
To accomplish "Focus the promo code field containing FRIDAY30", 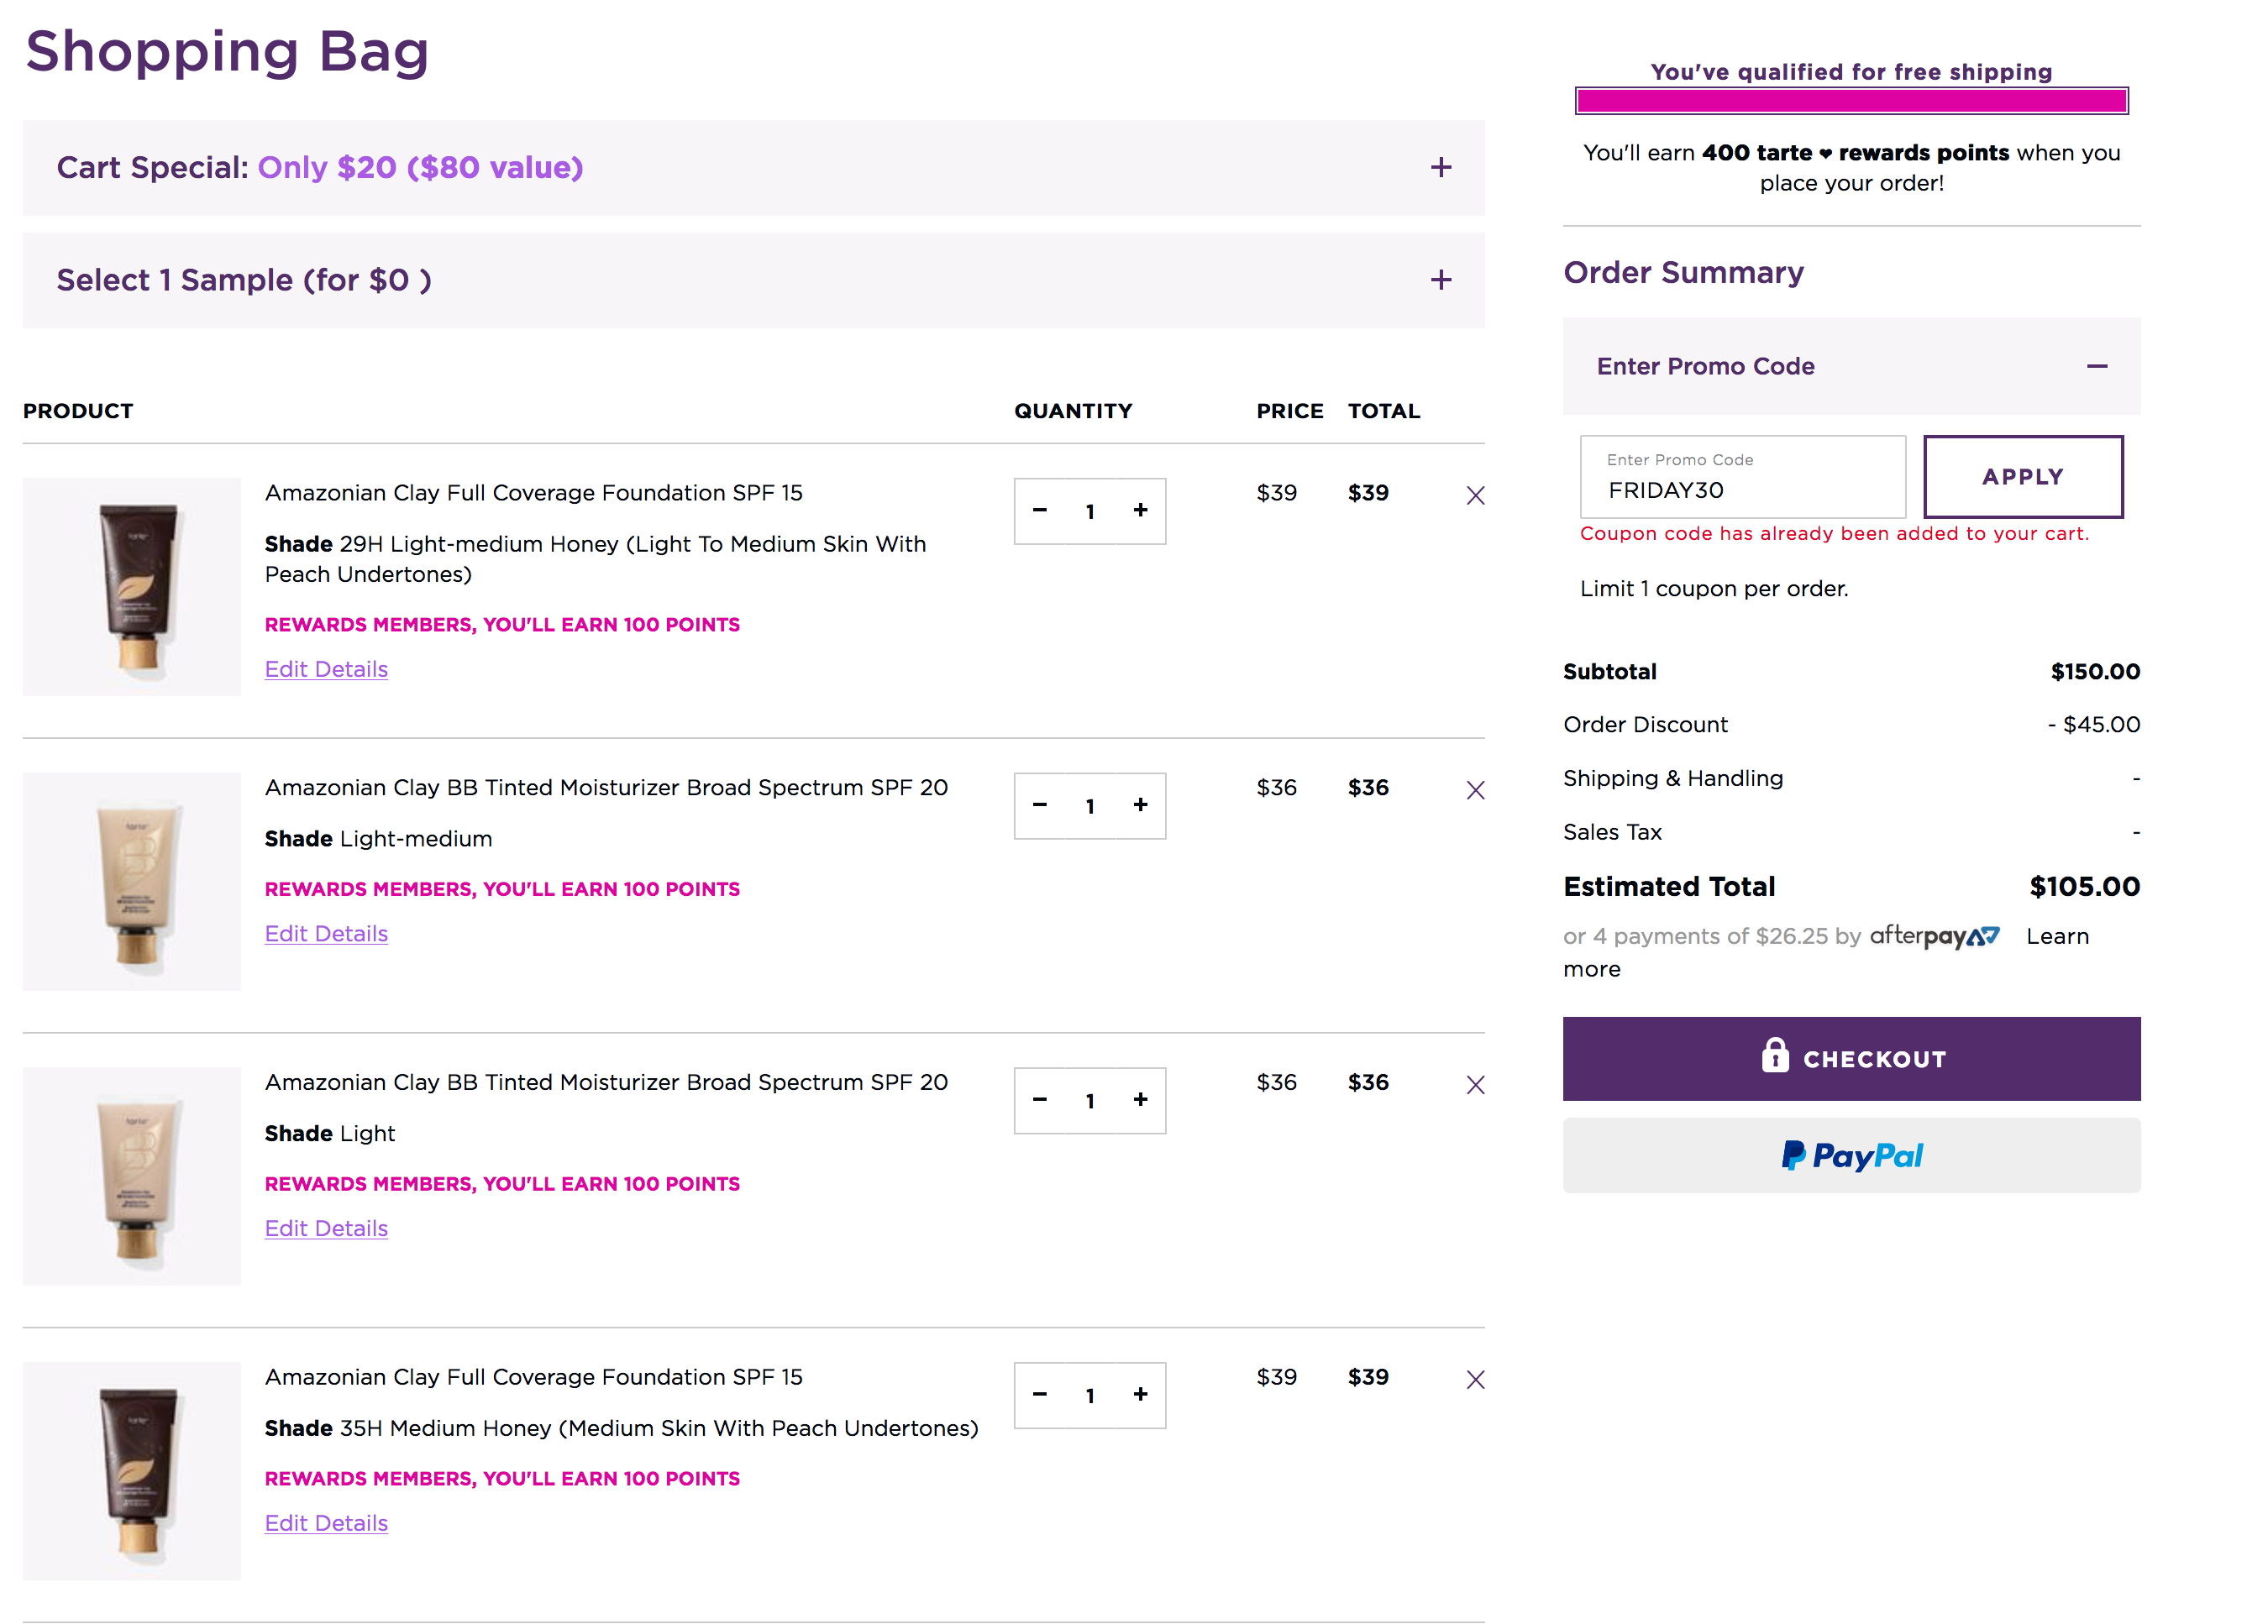I will click(x=1742, y=477).
